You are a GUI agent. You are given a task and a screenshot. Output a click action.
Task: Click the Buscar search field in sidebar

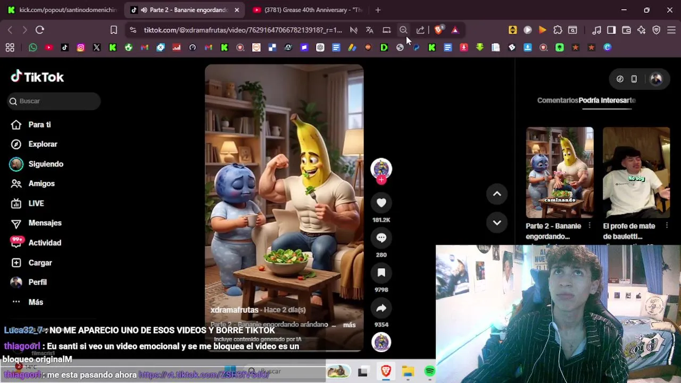[x=54, y=101]
